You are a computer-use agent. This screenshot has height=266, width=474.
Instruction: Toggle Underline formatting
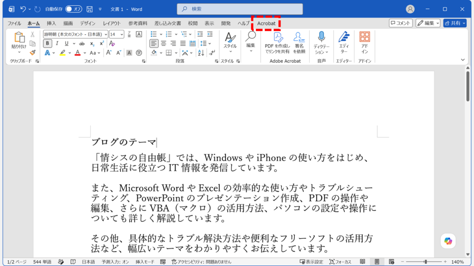[67, 43]
